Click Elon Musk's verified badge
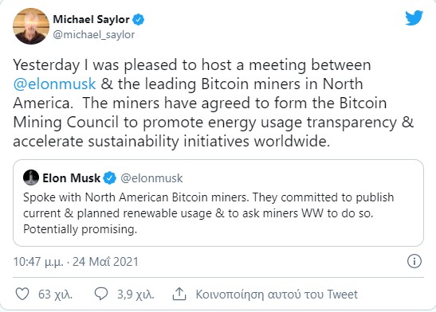 tap(110, 178)
